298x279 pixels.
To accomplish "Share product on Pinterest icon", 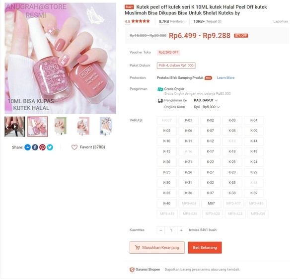I will click(x=42, y=147).
